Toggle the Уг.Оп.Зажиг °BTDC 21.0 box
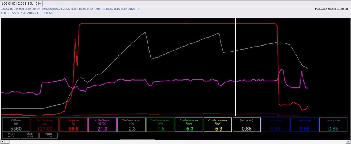This screenshot has width=351, height=144. 102,125
